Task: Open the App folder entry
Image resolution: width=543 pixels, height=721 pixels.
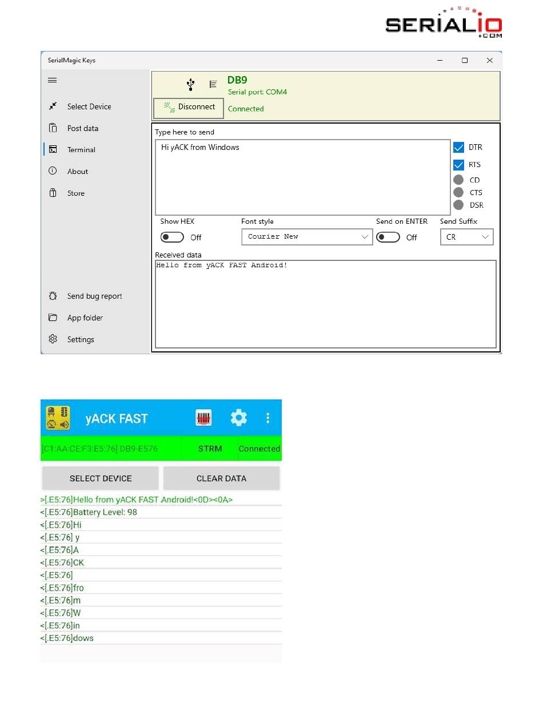Action: pyautogui.click(x=85, y=318)
